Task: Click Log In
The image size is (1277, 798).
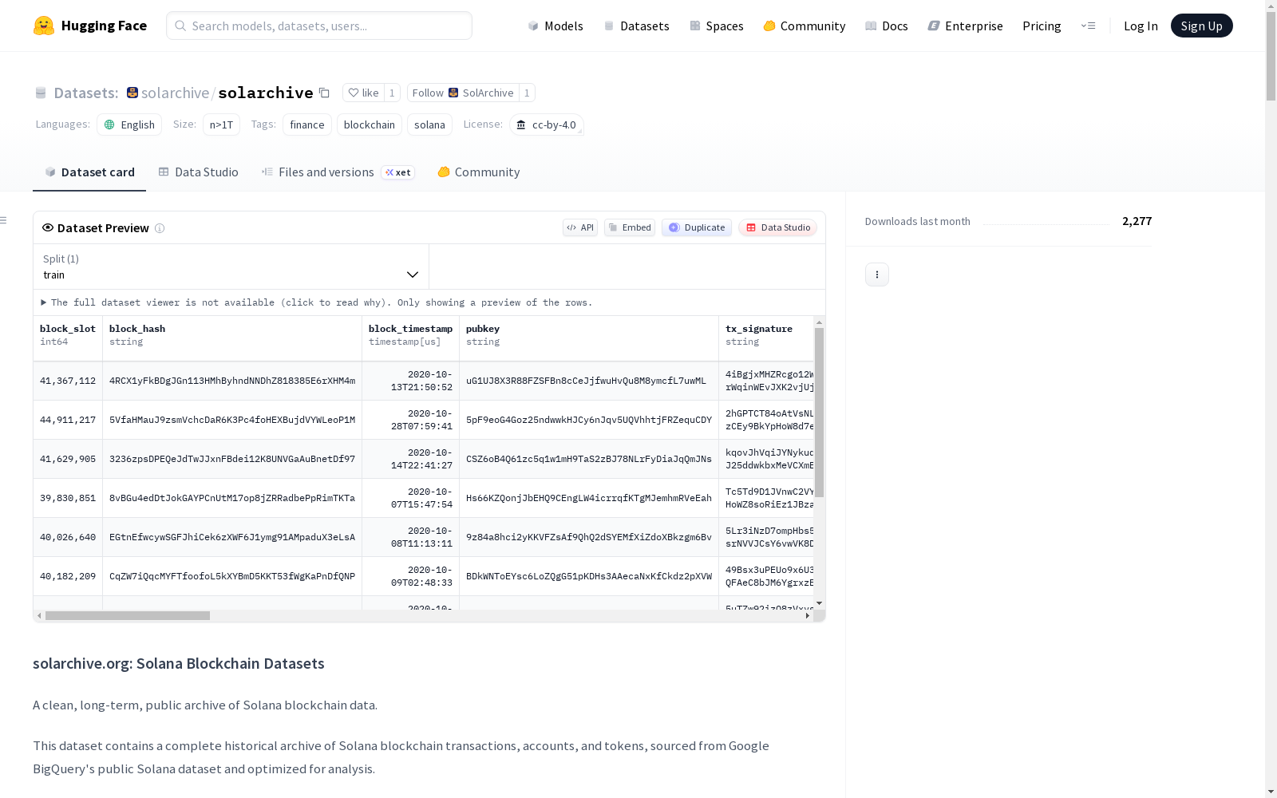Action: click(x=1141, y=26)
